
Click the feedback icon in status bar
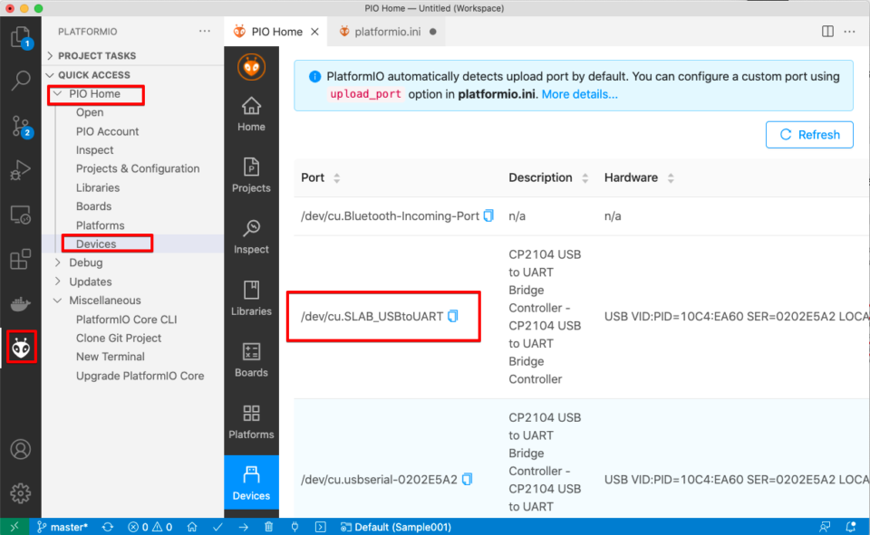pos(825,527)
